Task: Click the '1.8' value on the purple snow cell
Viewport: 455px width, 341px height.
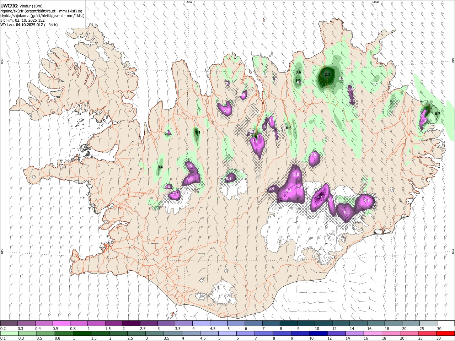Action: (255, 140)
